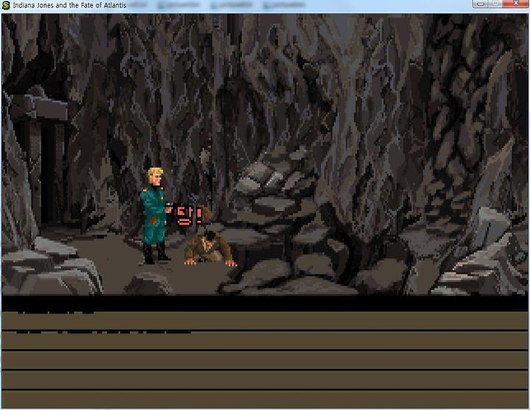The height and width of the screenshot is (410, 530).
Task: Click the brown creature crouching on the ground
Action: 209,249
